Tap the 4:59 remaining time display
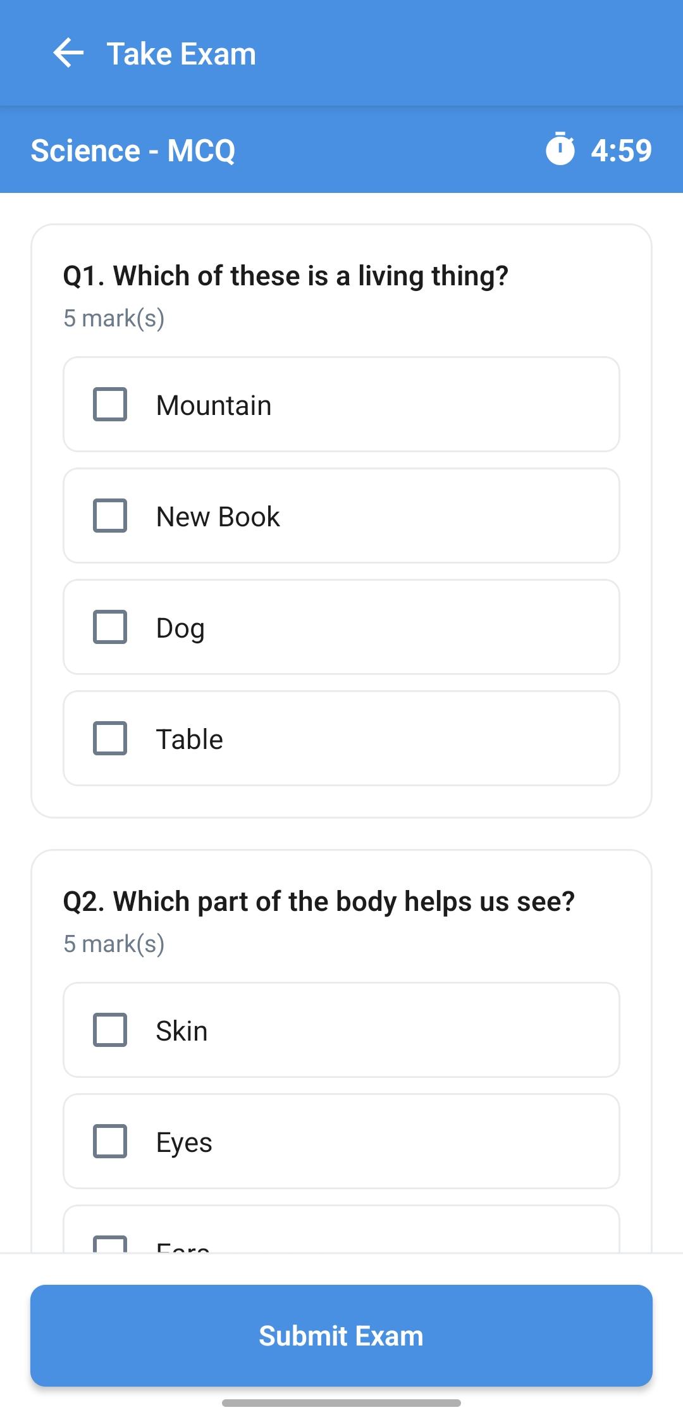Screen dimensions: 683x1417 [x=621, y=151]
